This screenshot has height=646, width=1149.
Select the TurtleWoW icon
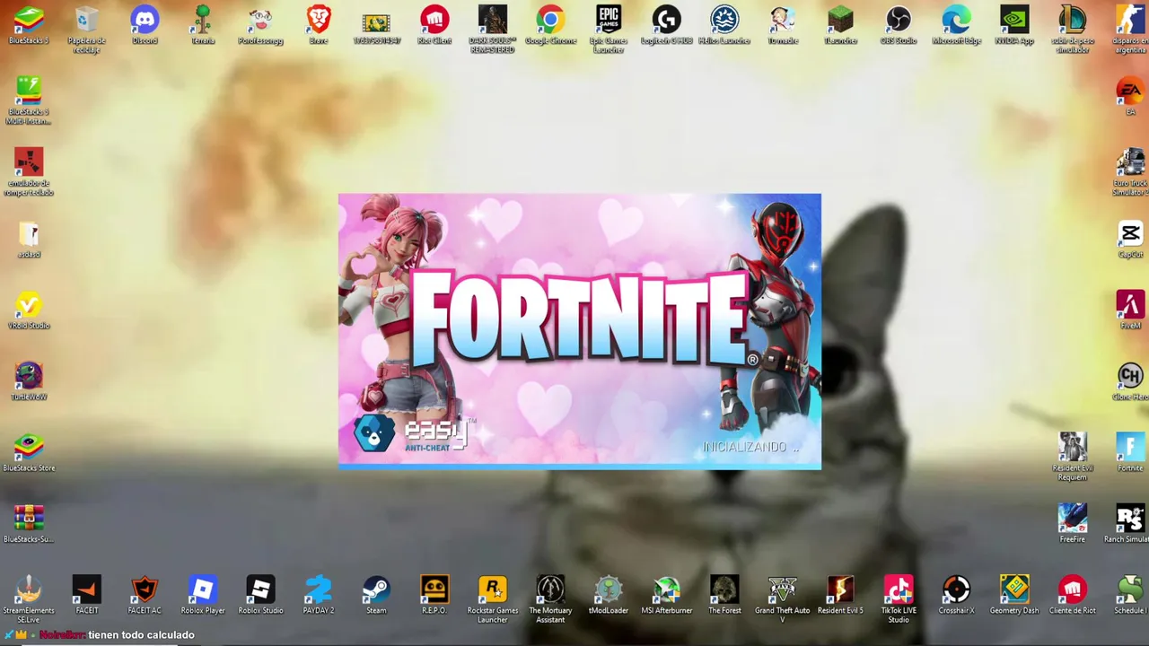click(29, 381)
